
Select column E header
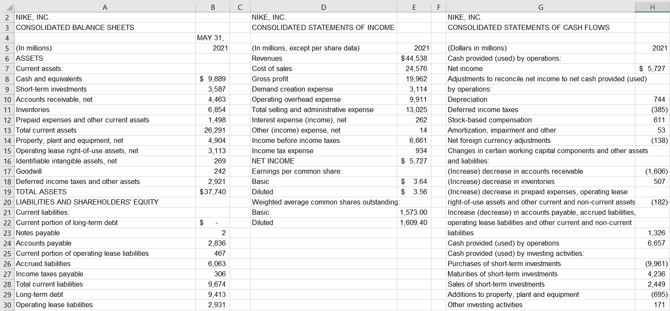(x=414, y=6)
